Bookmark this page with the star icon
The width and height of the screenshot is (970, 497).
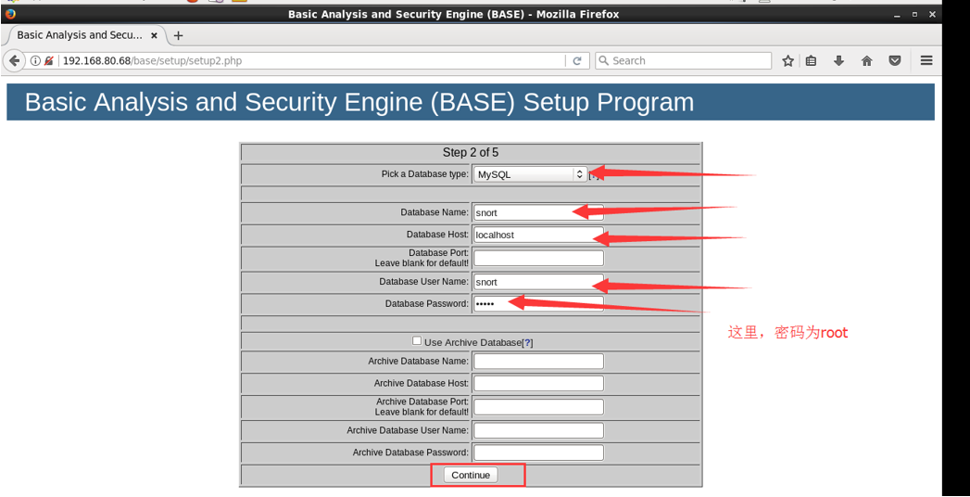coord(787,60)
